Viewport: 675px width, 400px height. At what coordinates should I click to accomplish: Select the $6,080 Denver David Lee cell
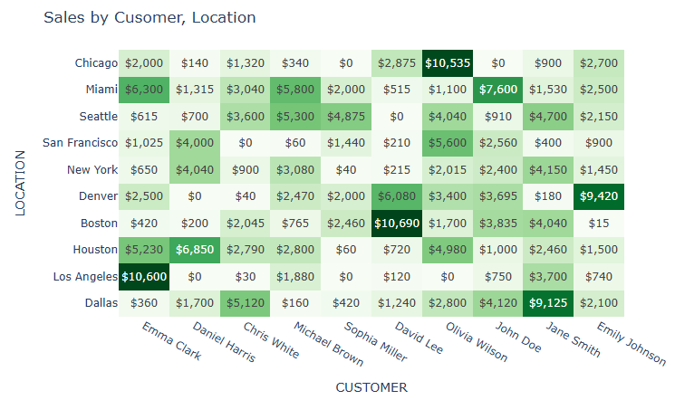(397, 196)
